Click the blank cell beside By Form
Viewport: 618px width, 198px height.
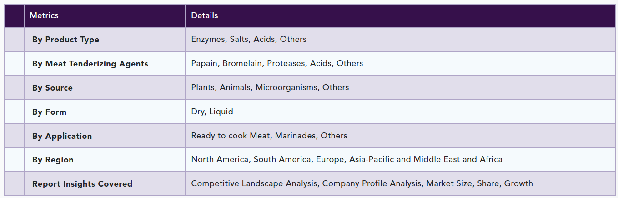pos(14,112)
